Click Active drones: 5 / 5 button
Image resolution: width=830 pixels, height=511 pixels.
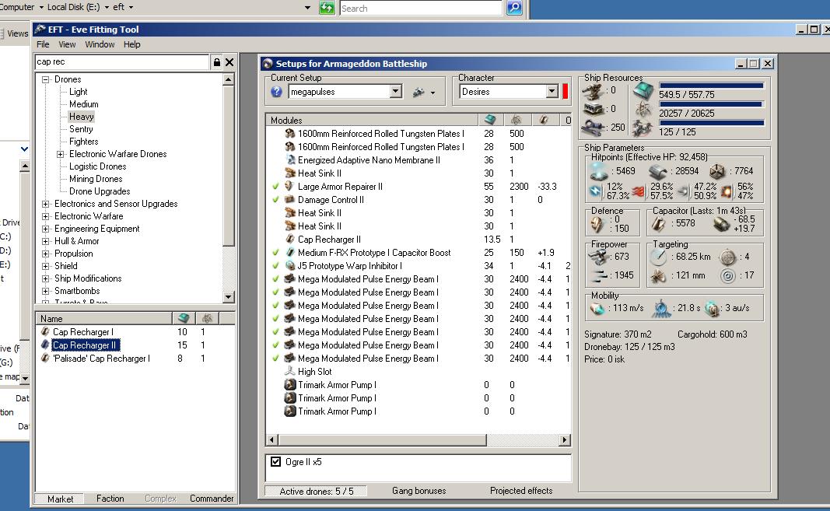click(x=316, y=492)
